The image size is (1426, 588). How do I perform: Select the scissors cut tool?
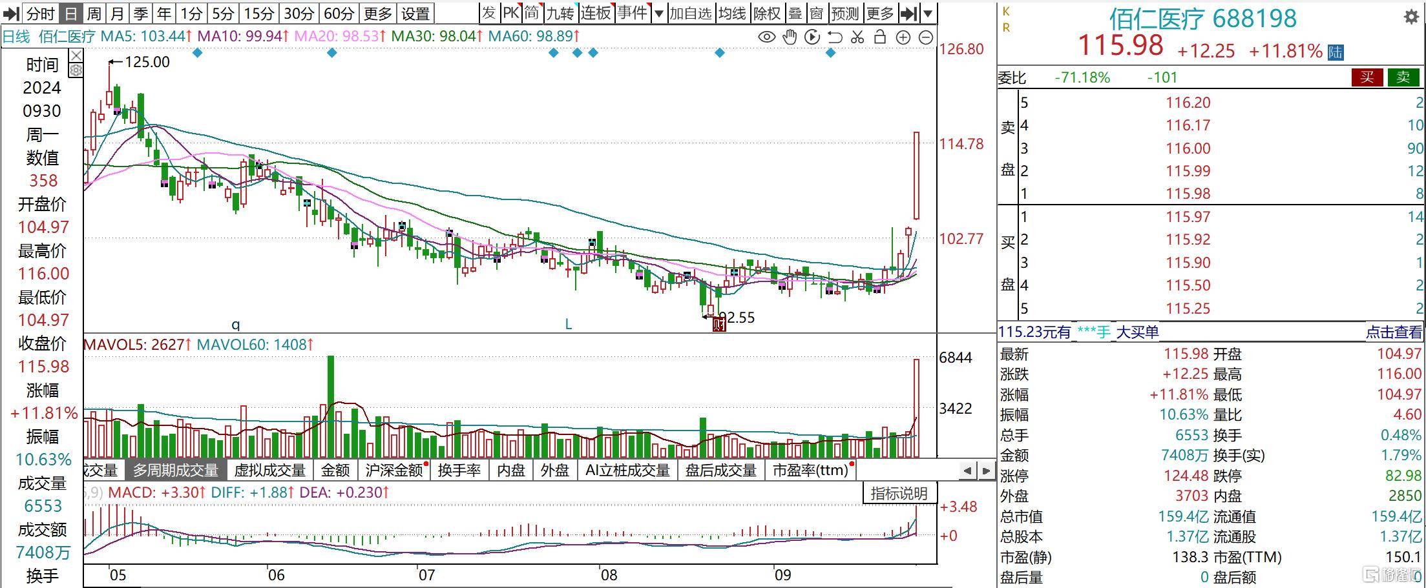click(857, 37)
